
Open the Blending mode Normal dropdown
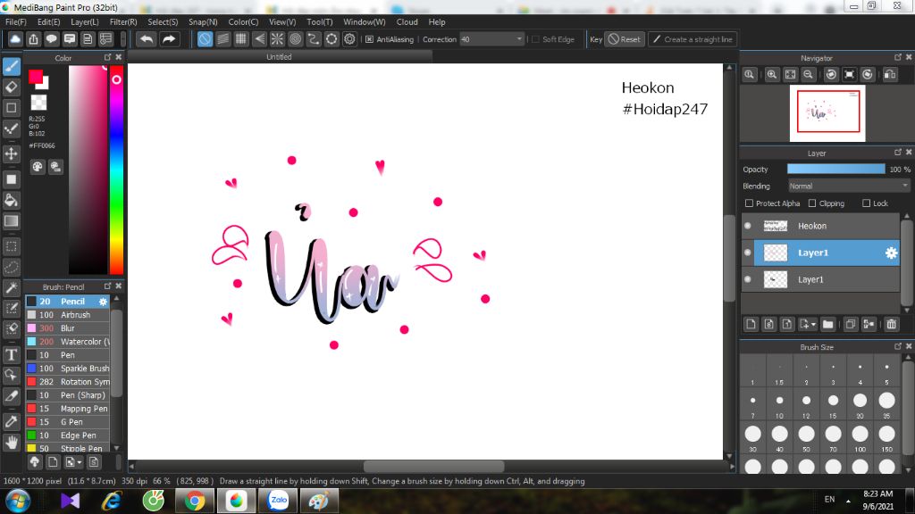click(x=848, y=186)
